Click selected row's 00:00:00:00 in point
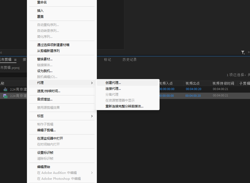 [x=167, y=96]
